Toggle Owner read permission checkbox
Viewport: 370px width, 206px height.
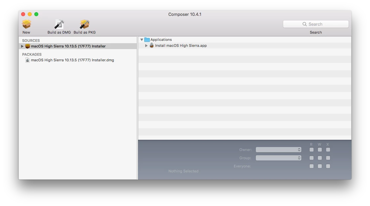(312, 150)
